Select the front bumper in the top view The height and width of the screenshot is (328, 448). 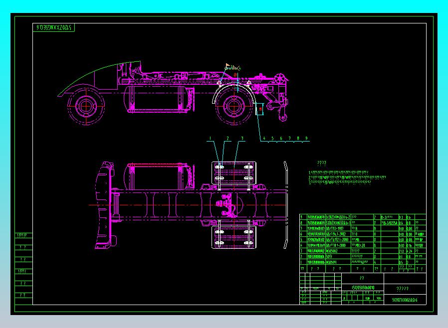(105, 205)
